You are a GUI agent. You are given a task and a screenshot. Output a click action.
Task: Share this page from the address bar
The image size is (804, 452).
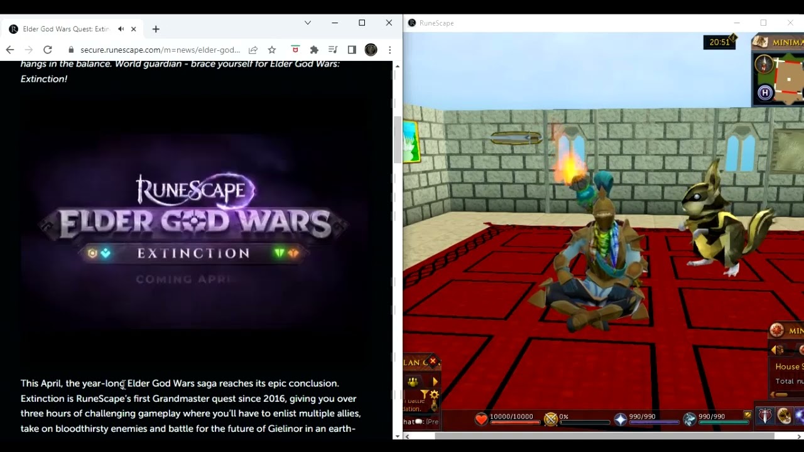tap(253, 50)
